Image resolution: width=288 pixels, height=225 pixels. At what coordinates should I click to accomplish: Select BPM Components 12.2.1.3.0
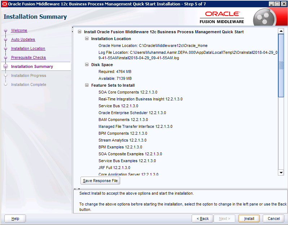coord(123,133)
